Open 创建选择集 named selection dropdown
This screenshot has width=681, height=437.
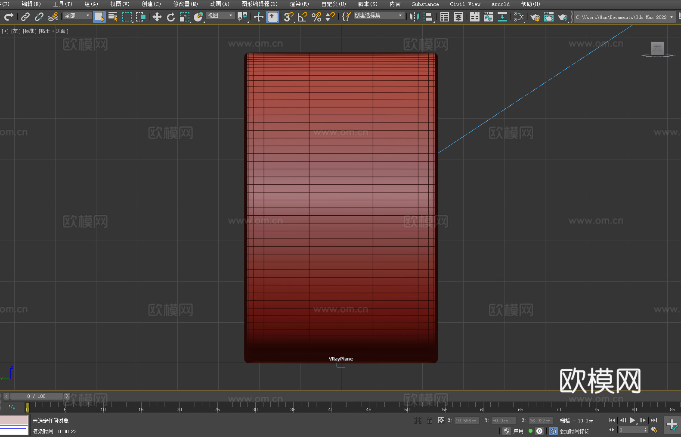coord(379,15)
